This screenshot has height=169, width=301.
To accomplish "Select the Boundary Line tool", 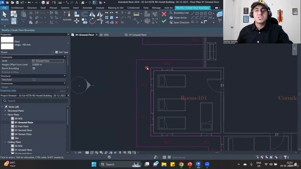I will tap(179, 13).
